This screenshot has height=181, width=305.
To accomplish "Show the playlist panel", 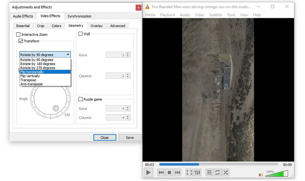I will [x=209, y=173].
